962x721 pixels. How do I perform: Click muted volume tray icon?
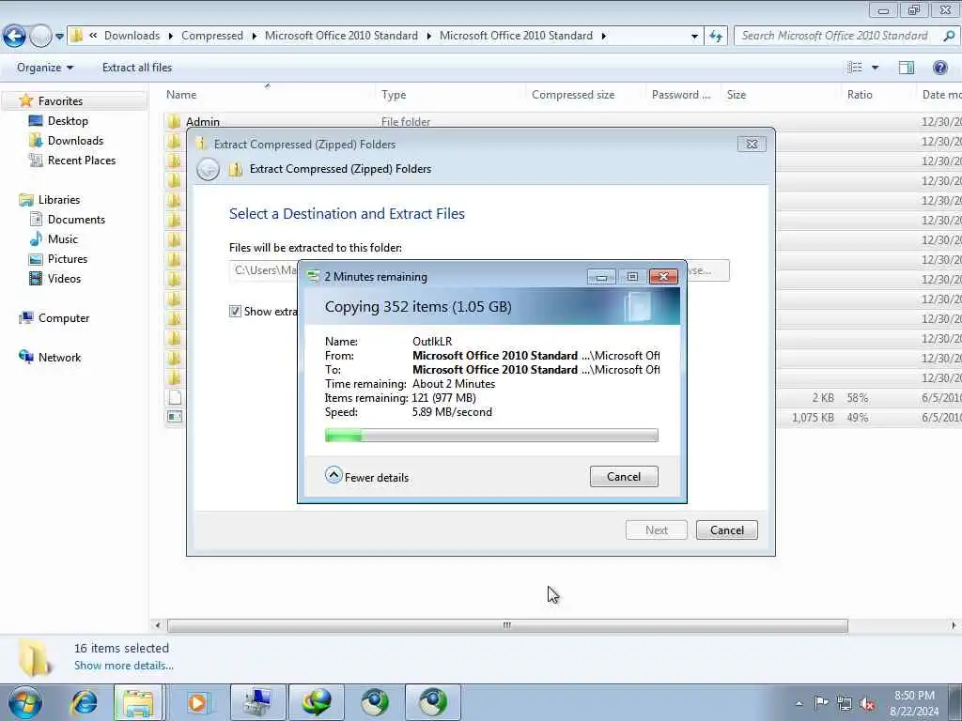tap(867, 703)
